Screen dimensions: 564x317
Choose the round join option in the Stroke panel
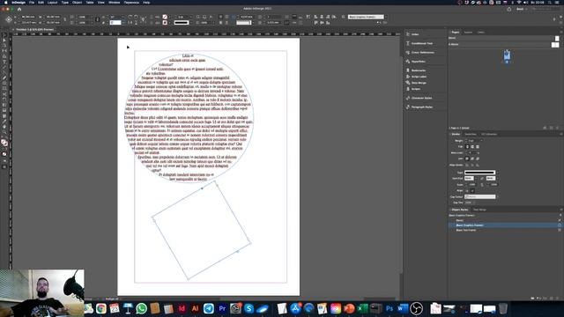[472, 158]
